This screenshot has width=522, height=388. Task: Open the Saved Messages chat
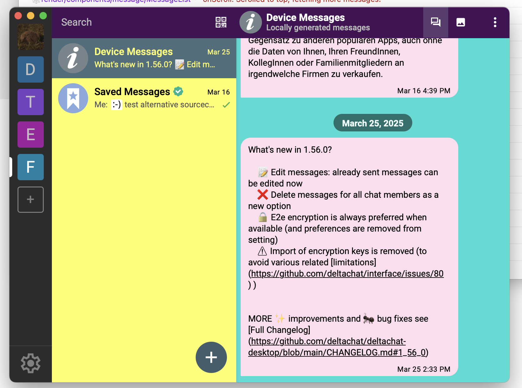[144, 98]
